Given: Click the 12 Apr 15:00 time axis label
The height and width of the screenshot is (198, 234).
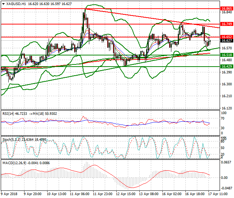Looking at the screenshot, I should coord(126,194).
